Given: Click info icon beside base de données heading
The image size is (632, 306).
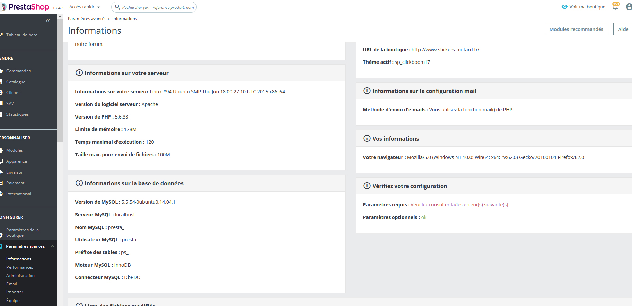Looking at the screenshot, I should pos(79,183).
